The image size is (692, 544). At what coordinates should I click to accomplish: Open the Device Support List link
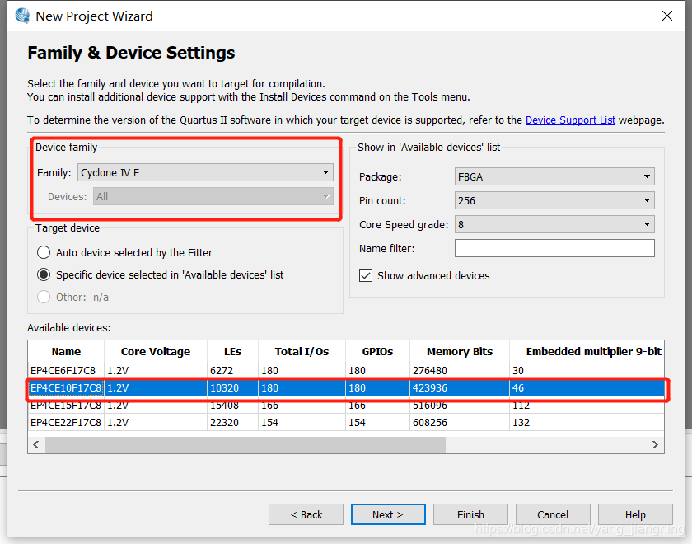tap(570, 120)
